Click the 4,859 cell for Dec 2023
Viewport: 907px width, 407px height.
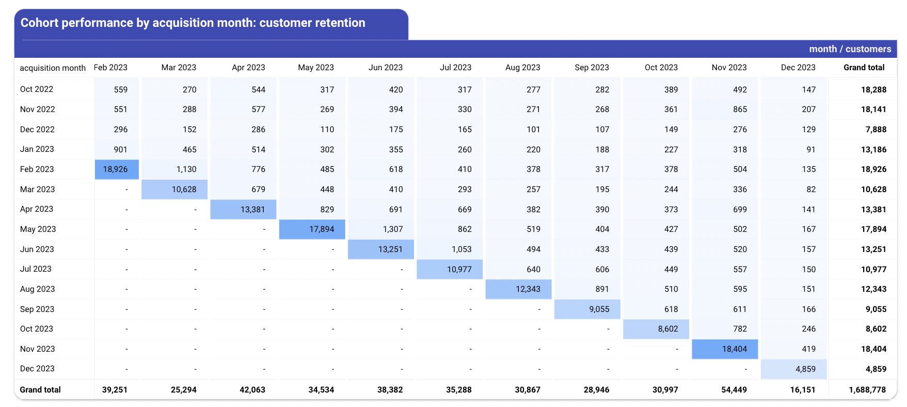point(794,369)
